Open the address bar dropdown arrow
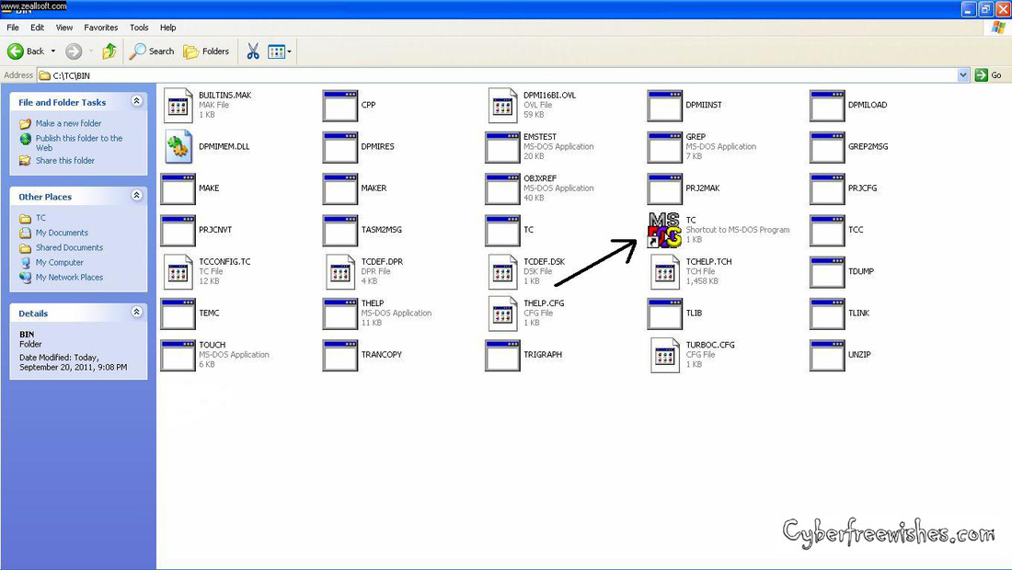 tap(963, 74)
